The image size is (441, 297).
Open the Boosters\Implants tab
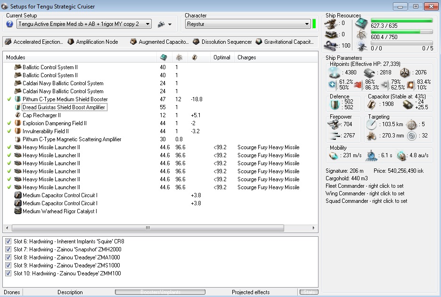(160, 292)
